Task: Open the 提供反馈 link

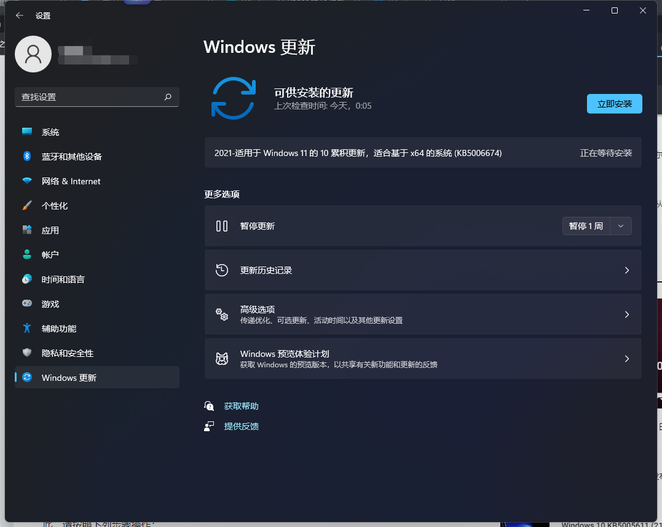Action: point(241,426)
